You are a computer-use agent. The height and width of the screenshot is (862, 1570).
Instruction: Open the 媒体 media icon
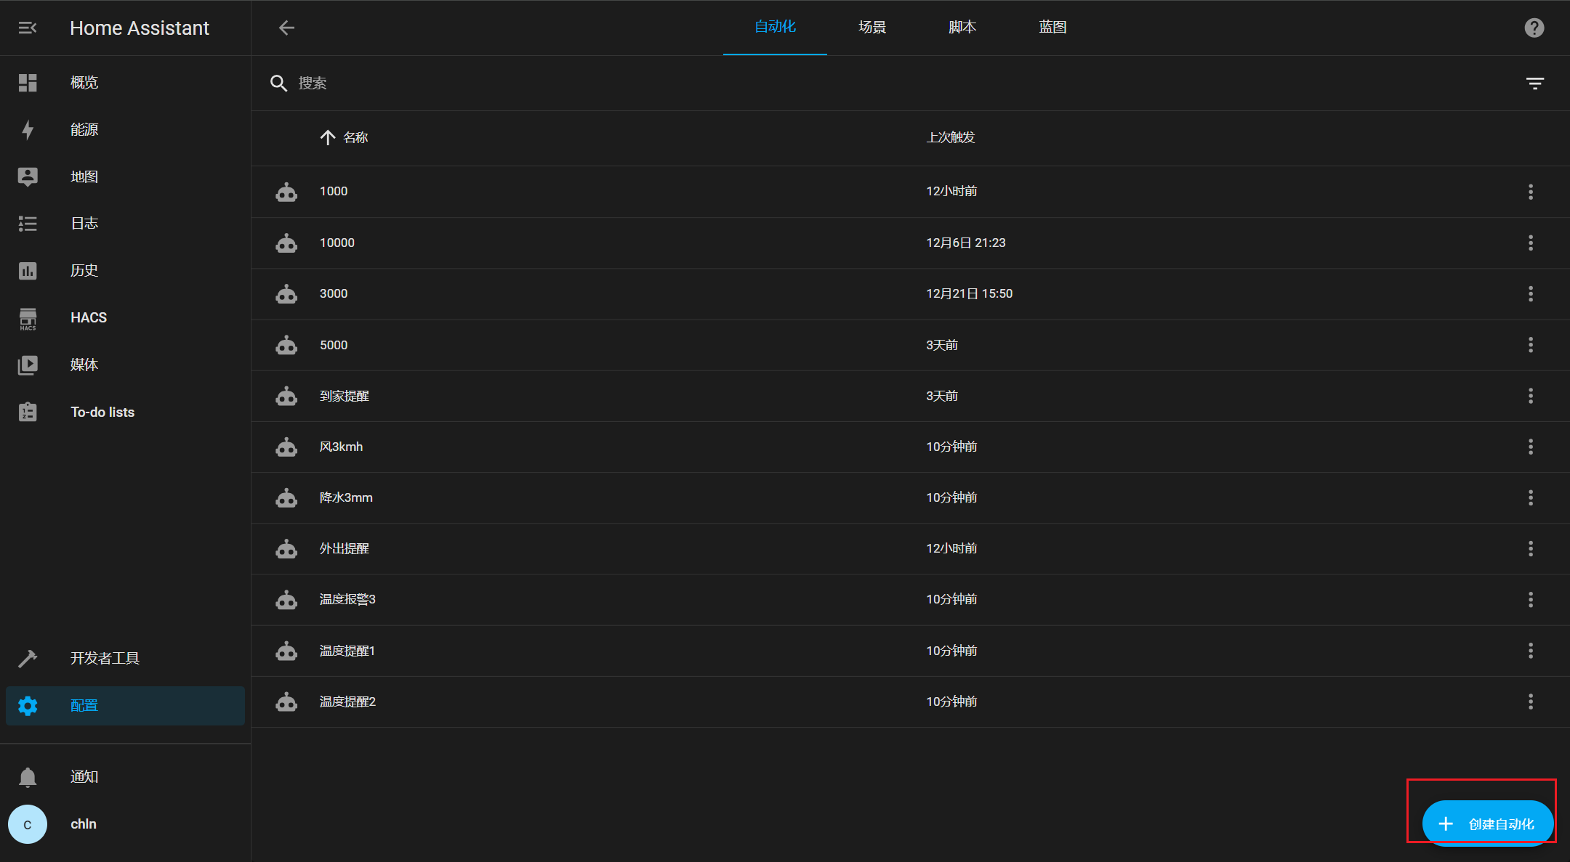coord(28,365)
